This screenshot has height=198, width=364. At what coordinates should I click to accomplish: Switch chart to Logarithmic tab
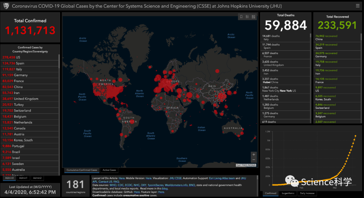pyautogui.click(x=288, y=193)
